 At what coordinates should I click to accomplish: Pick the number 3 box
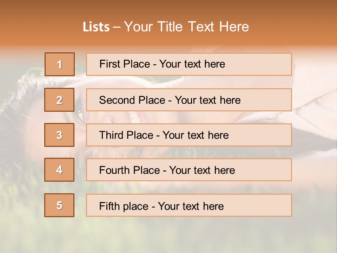click(60, 135)
